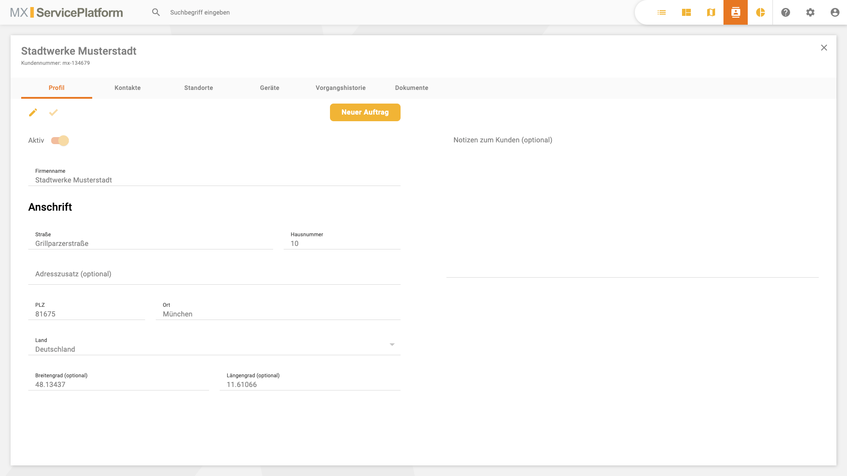Switch to the Standorte tab

point(199,88)
